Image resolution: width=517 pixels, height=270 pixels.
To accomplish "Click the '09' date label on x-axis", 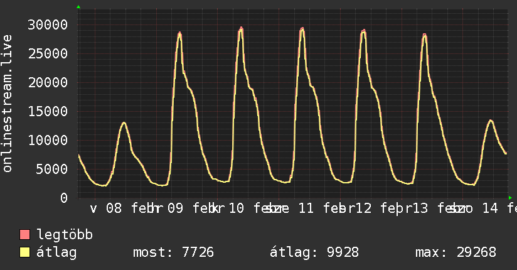I will pos(176,208).
